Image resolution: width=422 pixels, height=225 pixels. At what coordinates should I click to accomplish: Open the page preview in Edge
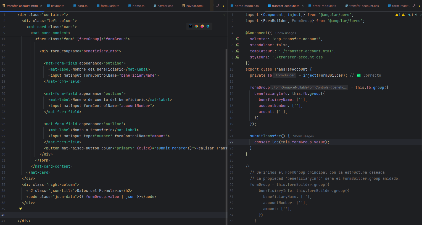[x=208, y=26]
